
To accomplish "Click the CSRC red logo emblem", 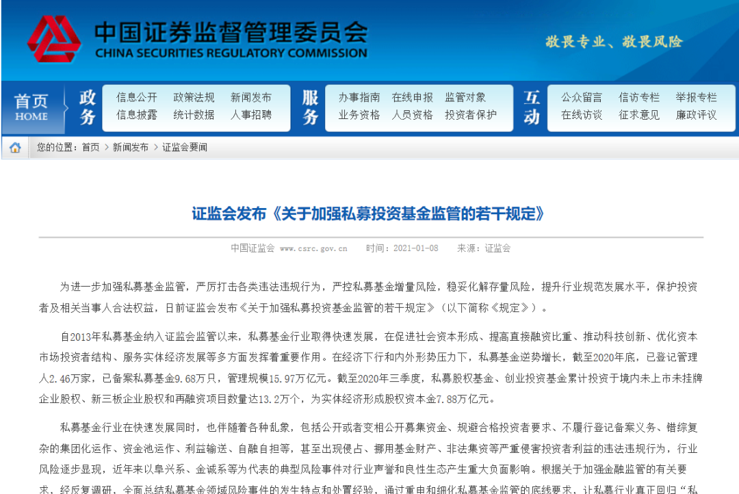I will 53,39.
